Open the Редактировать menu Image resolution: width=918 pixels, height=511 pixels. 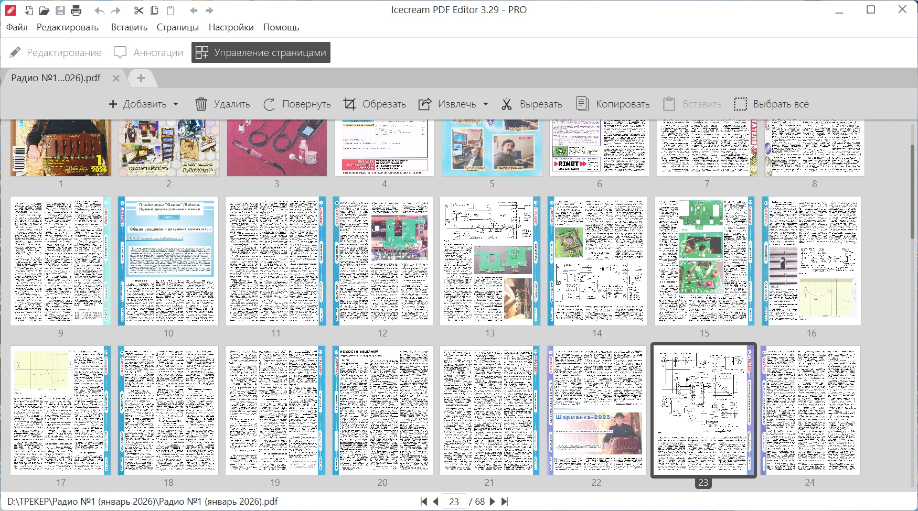pos(68,27)
